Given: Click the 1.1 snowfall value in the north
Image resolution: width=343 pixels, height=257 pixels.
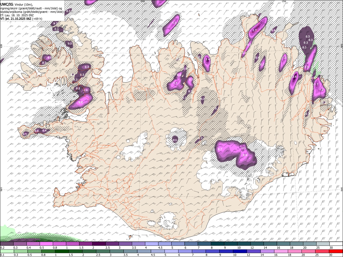Looking at the screenshot, I should (x=176, y=84).
